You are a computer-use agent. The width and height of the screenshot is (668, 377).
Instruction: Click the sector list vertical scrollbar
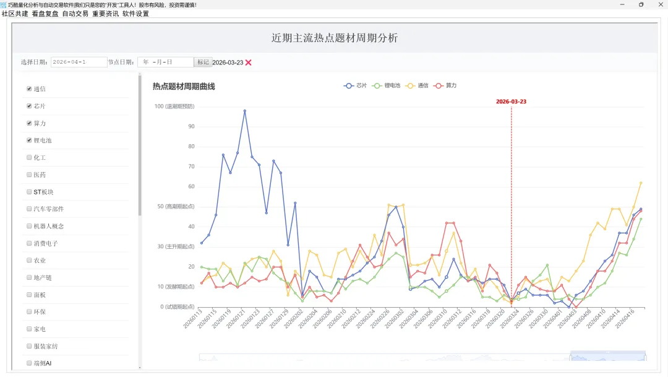click(140, 145)
